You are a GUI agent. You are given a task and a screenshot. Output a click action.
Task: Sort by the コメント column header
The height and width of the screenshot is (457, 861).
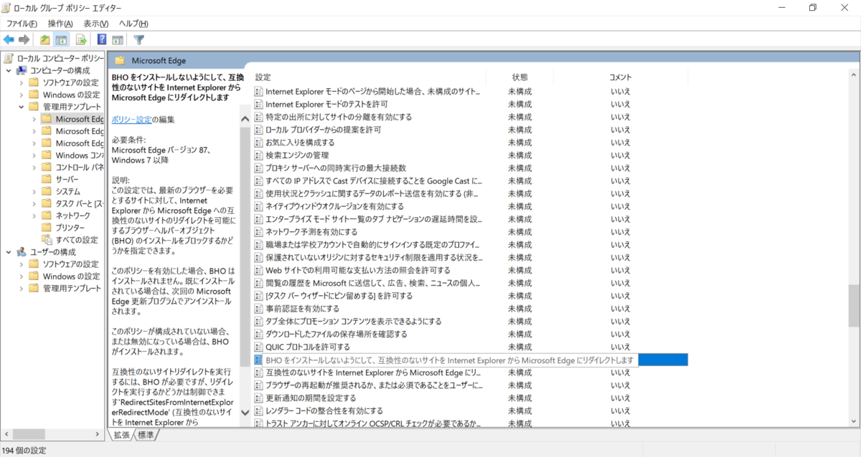[620, 77]
